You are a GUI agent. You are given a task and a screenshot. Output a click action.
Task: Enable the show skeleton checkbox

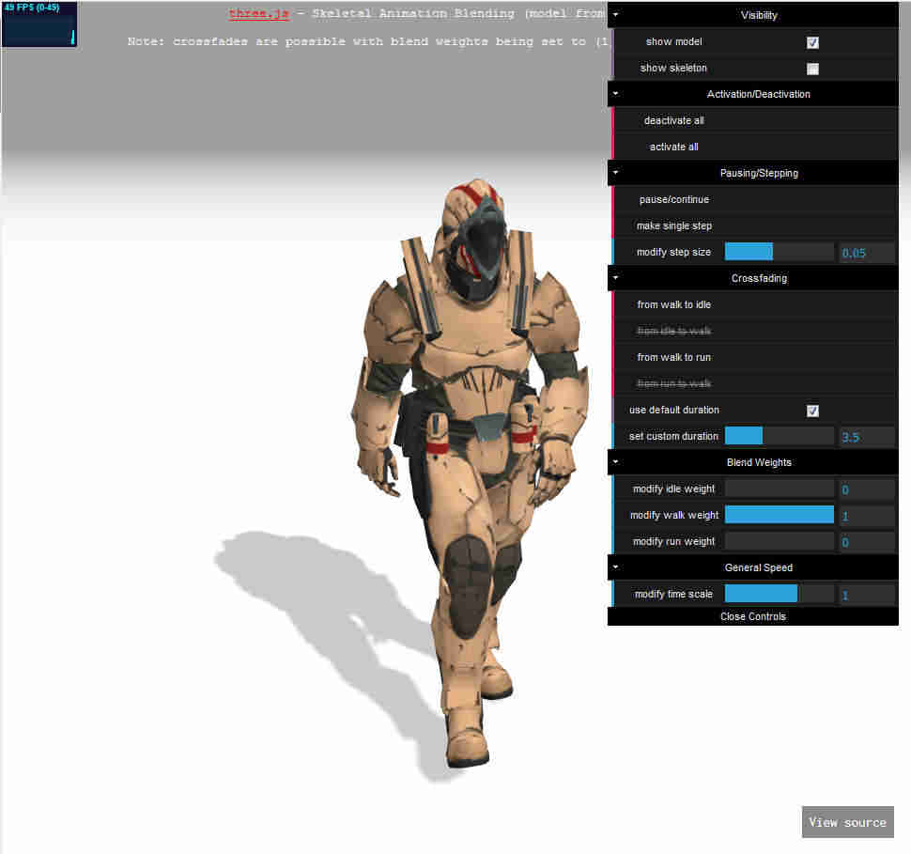(812, 69)
